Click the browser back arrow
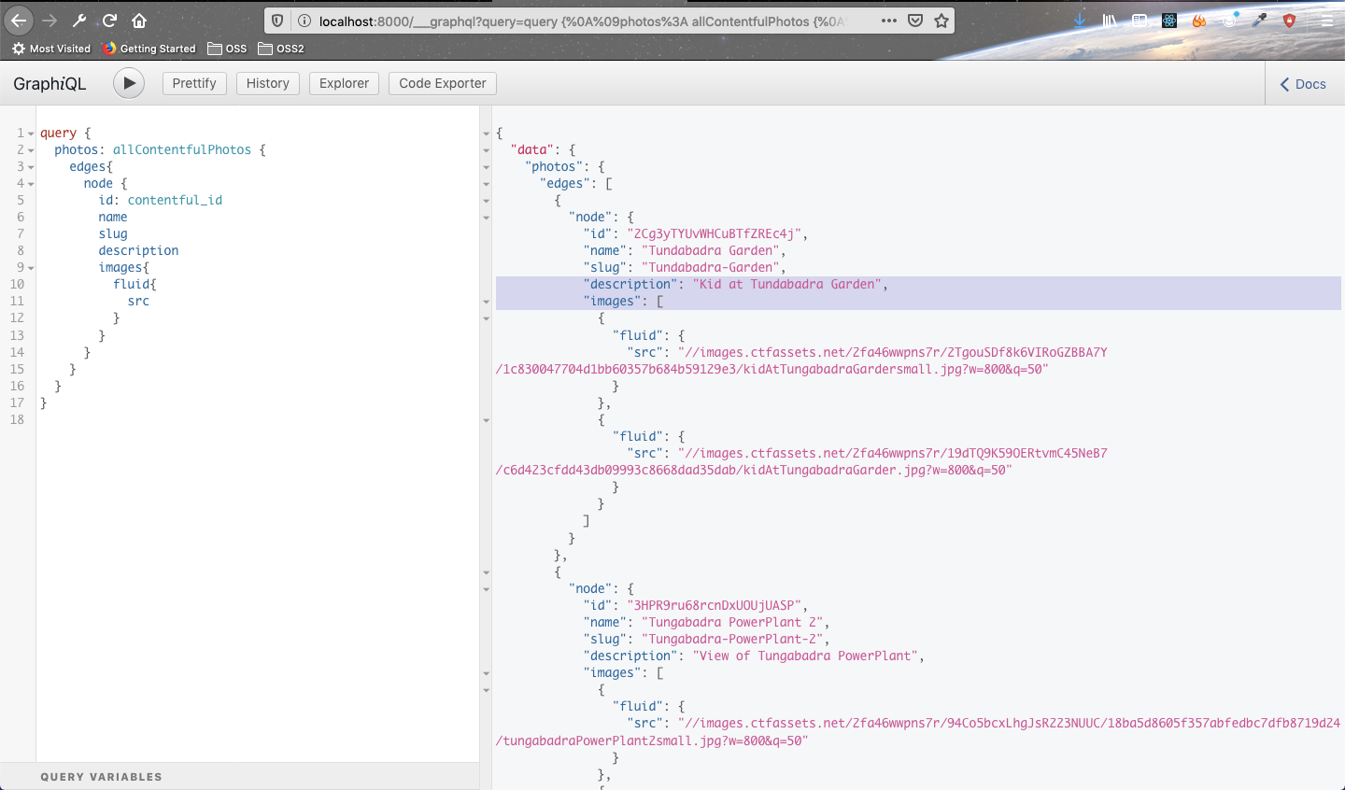Image resolution: width=1345 pixels, height=790 pixels. point(19,21)
